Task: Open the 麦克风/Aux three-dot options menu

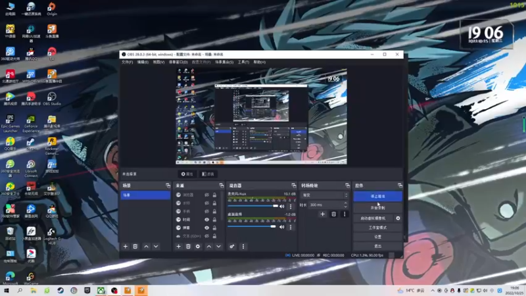Action: pos(291,207)
